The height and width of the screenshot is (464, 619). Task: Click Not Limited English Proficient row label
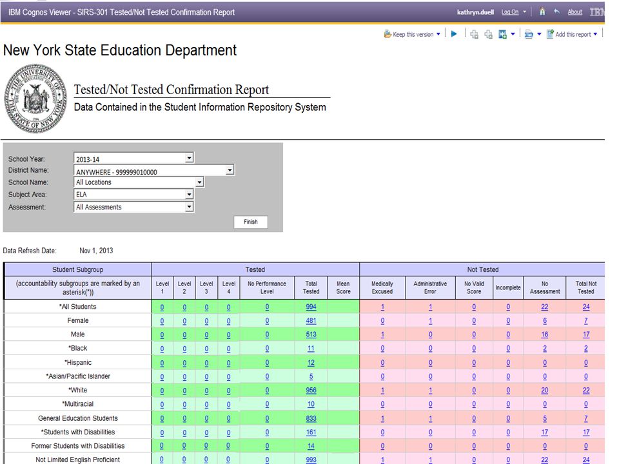coord(78,459)
